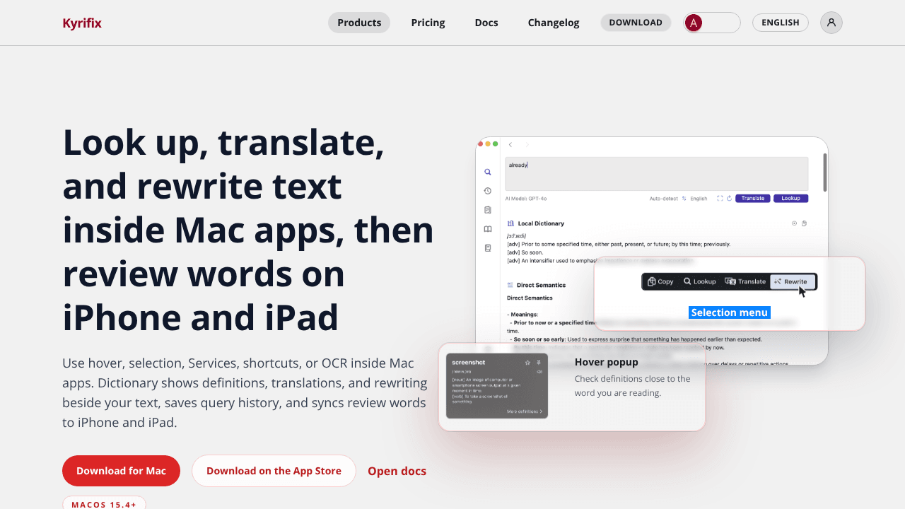Click the 'Meanings' line in Direct Semantics
The width and height of the screenshot is (905, 509).
522,314
